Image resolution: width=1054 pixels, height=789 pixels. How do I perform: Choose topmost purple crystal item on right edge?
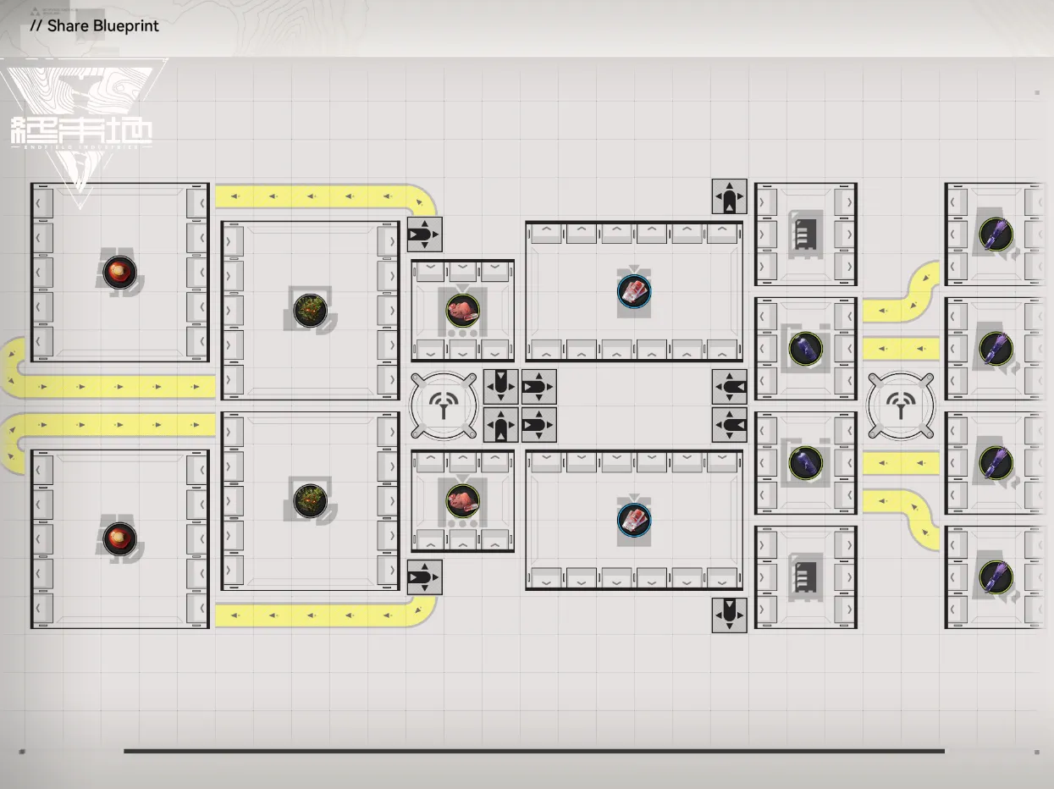tap(995, 234)
